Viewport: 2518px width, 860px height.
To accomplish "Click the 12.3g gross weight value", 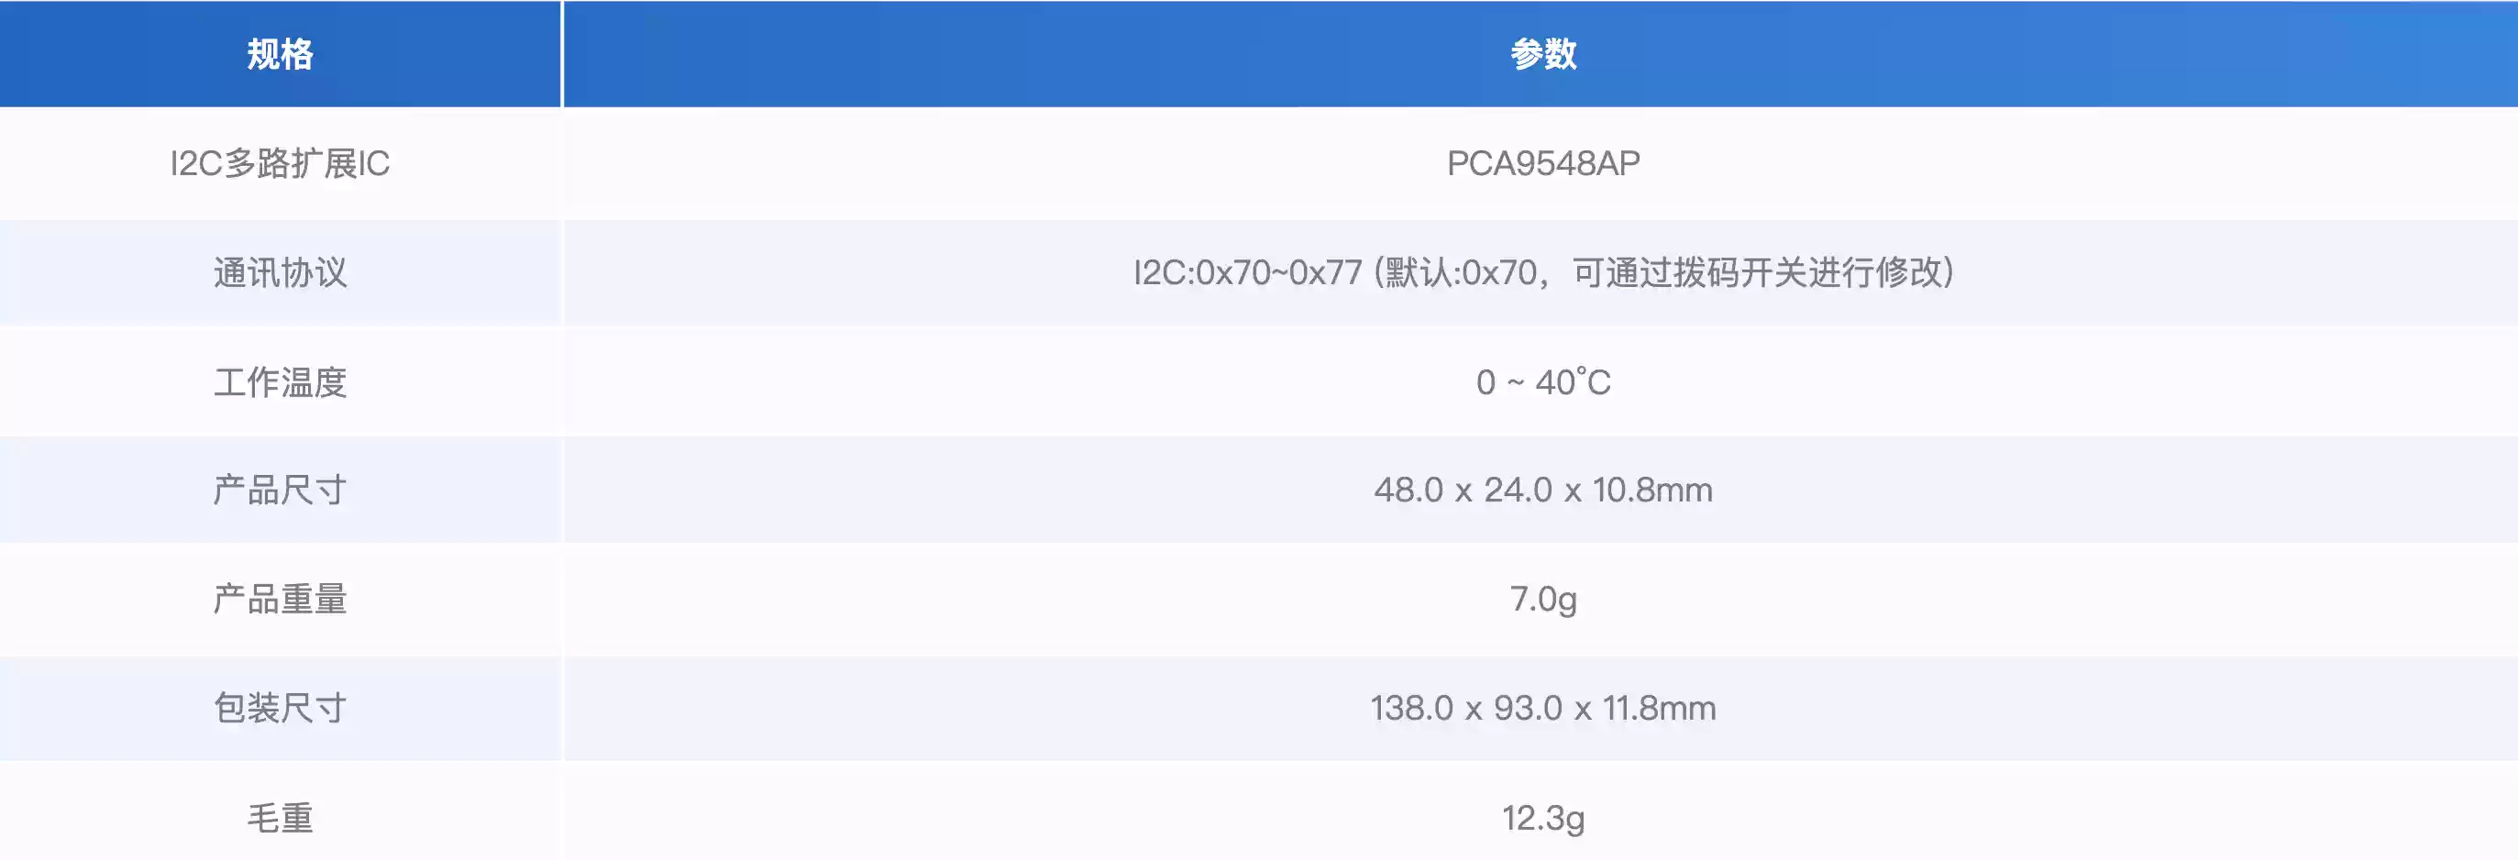I will pos(1542,818).
